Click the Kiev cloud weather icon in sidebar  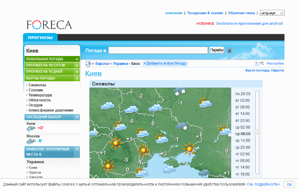[x=31, y=128]
